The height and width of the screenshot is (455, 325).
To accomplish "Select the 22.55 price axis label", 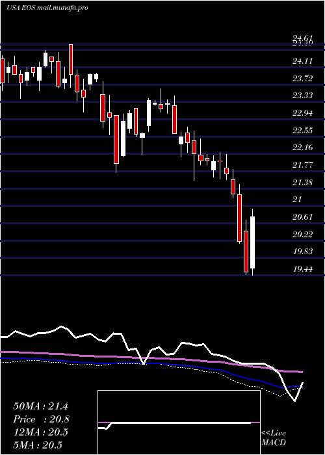I will click(x=303, y=130).
